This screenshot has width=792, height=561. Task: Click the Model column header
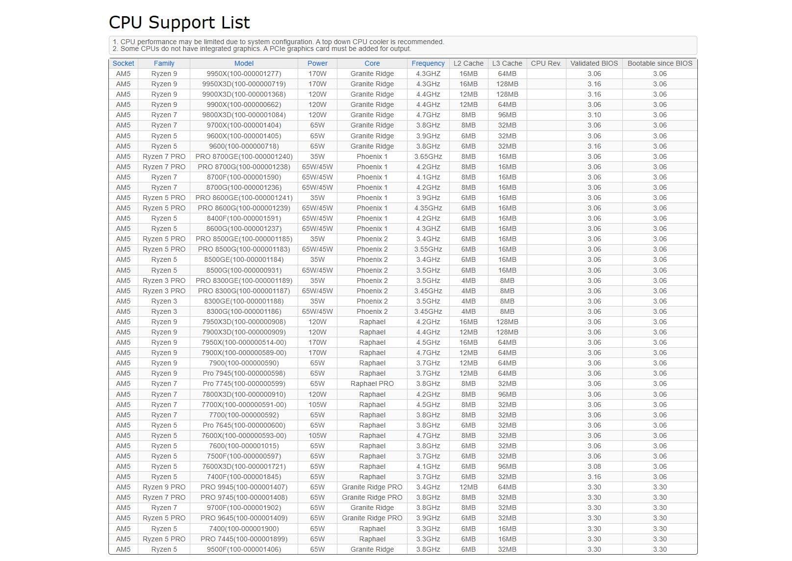tap(244, 63)
